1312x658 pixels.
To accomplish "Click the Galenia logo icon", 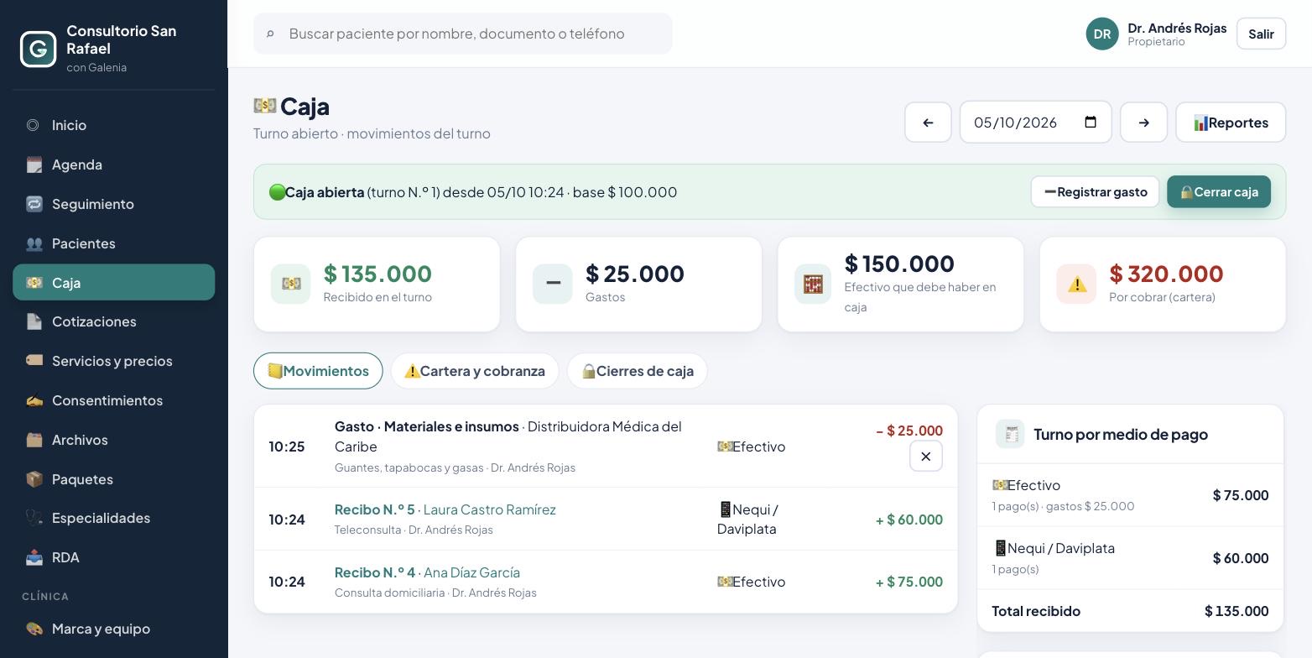I will (39, 49).
